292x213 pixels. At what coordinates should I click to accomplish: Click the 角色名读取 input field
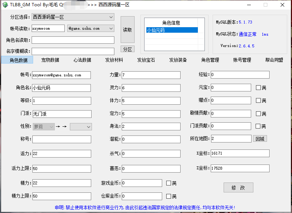[73, 40]
